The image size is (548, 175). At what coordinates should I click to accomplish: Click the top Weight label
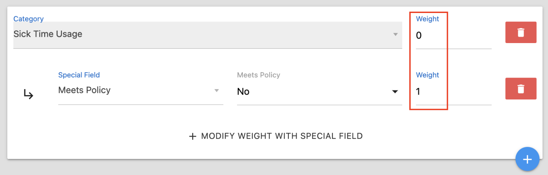[x=427, y=19]
